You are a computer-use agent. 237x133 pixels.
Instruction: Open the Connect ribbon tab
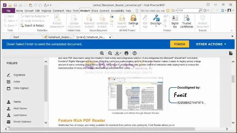coord(104,11)
